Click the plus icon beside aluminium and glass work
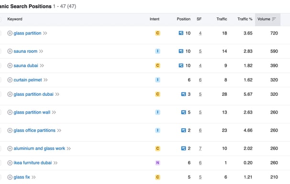 coord(10,149)
